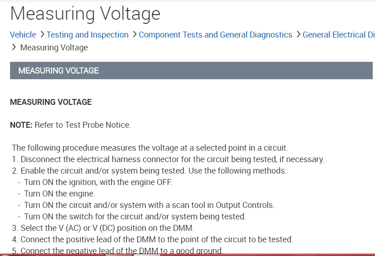This screenshot has width=375, height=256.
Task: Click the General Electrical breadcrumb link
Action: [x=338, y=35]
